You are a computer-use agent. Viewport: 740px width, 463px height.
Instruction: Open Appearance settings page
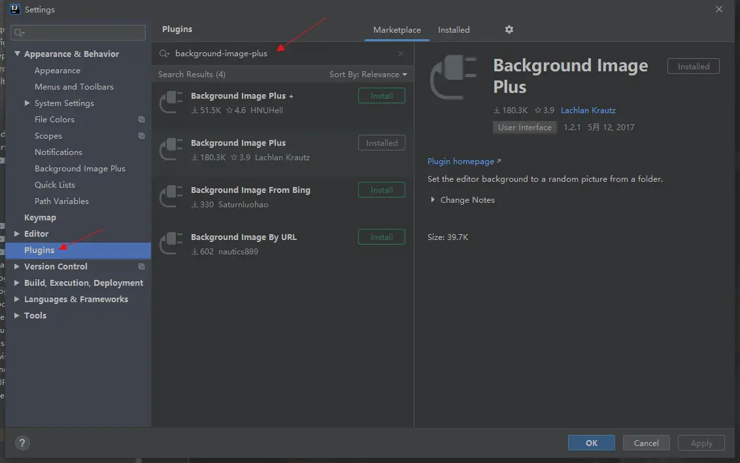(x=57, y=71)
